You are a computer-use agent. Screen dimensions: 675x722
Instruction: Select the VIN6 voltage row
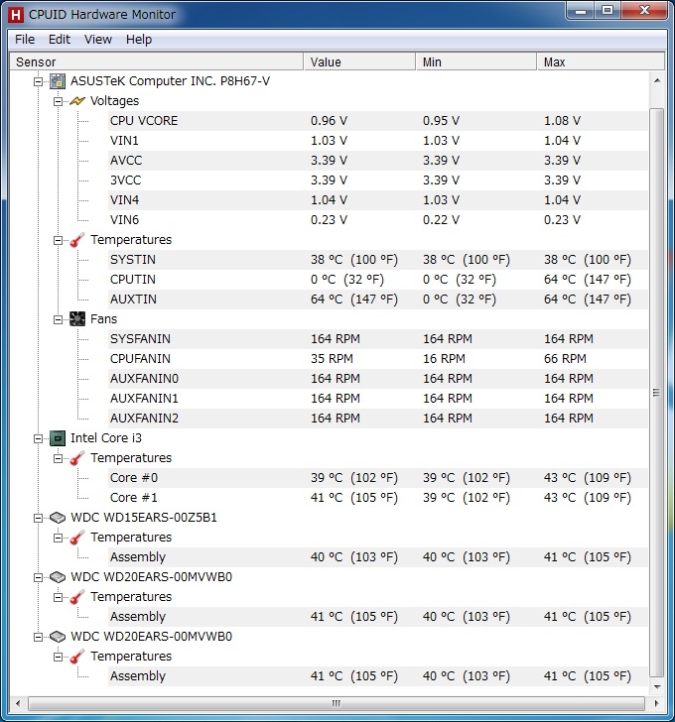pos(378,219)
